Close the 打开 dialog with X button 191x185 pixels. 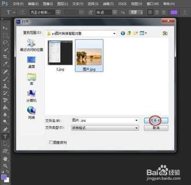point(168,21)
